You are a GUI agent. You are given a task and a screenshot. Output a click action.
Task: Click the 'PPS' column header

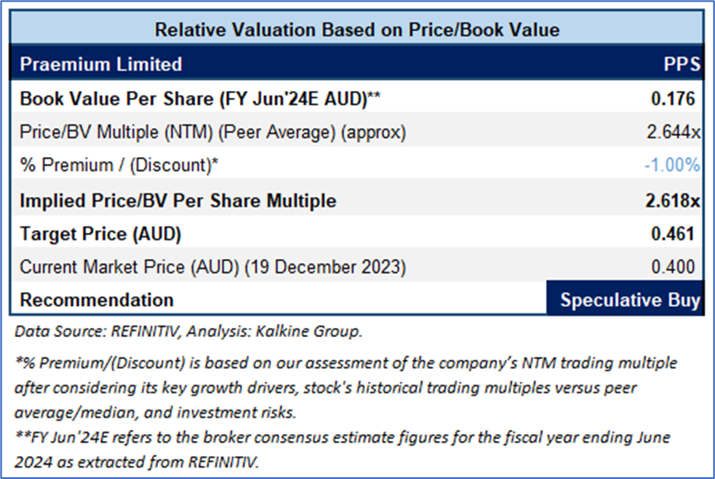tap(681, 64)
